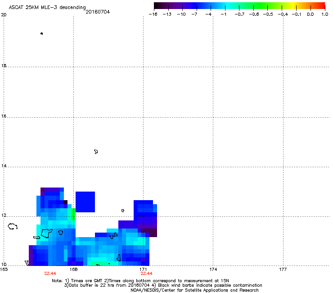Click the red 22:44 time near longitude 171
This screenshot has height=293, width=333.
(x=147, y=274)
